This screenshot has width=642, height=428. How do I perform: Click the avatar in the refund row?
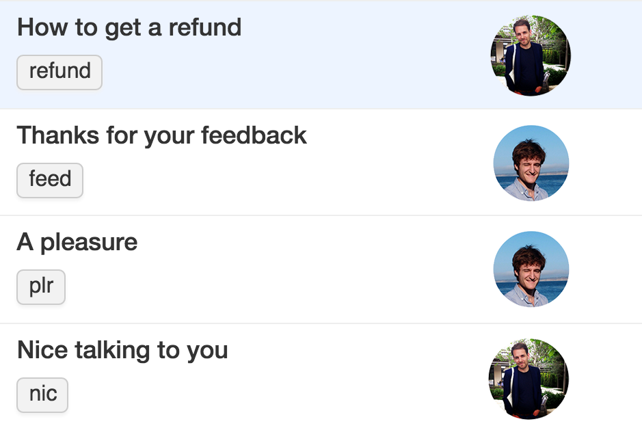coord(531,55)
